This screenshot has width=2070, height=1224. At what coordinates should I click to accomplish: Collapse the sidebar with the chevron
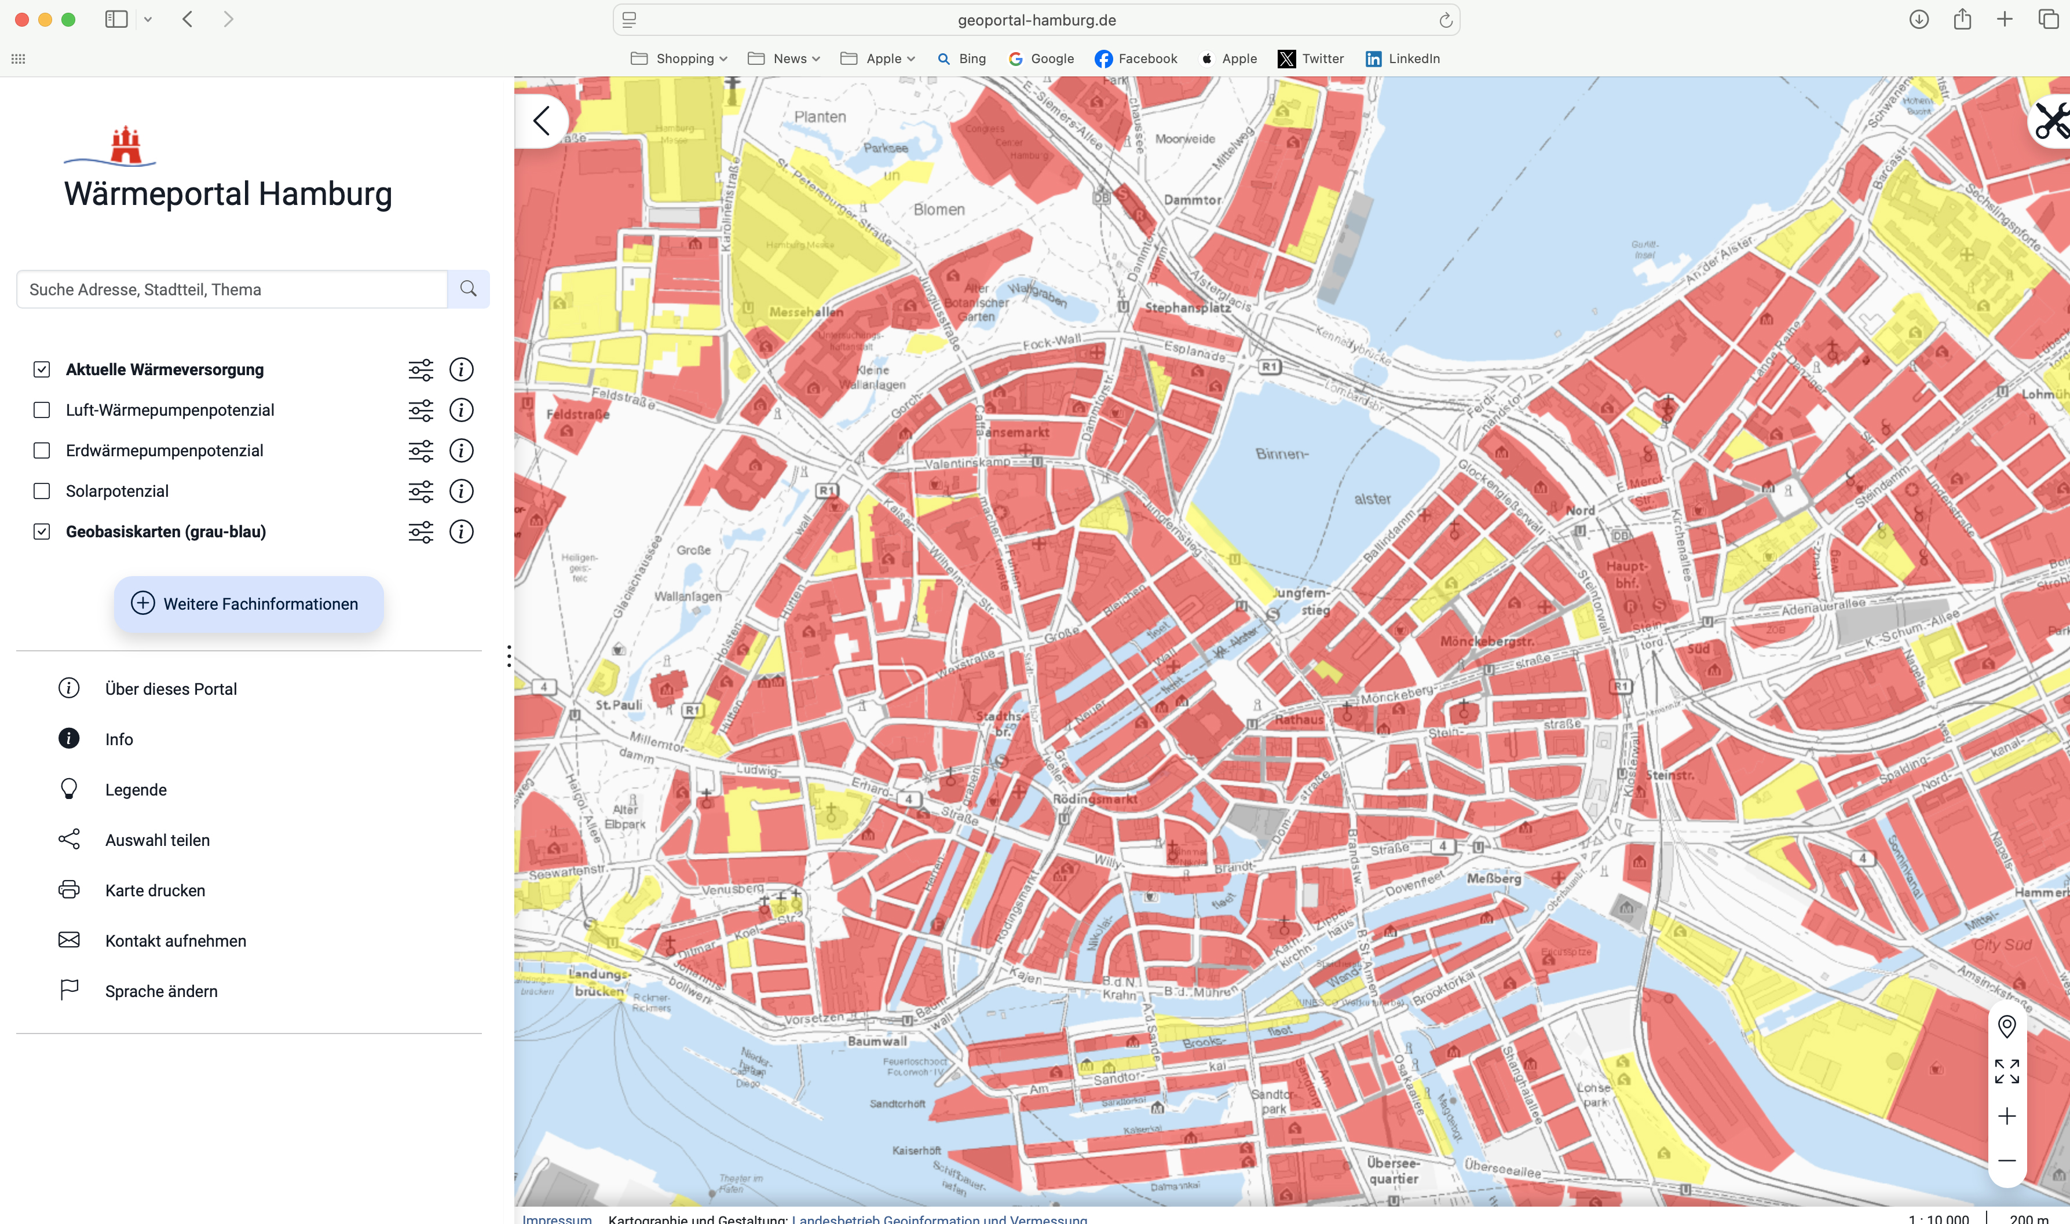click(541, 121)
